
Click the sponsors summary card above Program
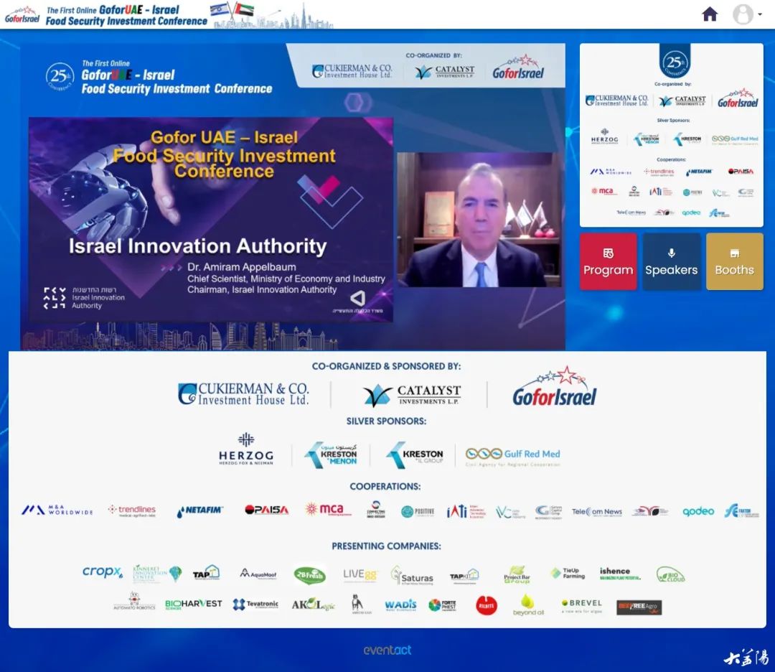(671, 135)
